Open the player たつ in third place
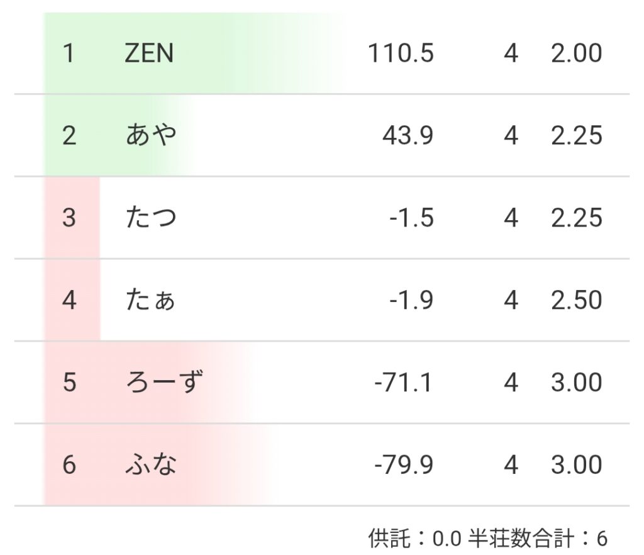Screen dimensions: 644x555 151,218
